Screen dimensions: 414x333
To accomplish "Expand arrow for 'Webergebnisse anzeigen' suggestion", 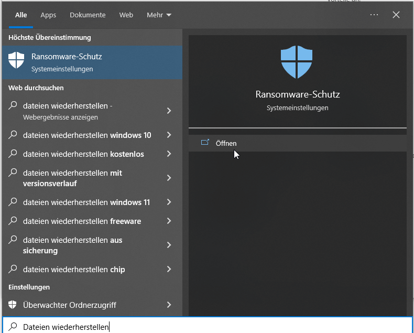I will pyautogui.click(x=169, y=111).
